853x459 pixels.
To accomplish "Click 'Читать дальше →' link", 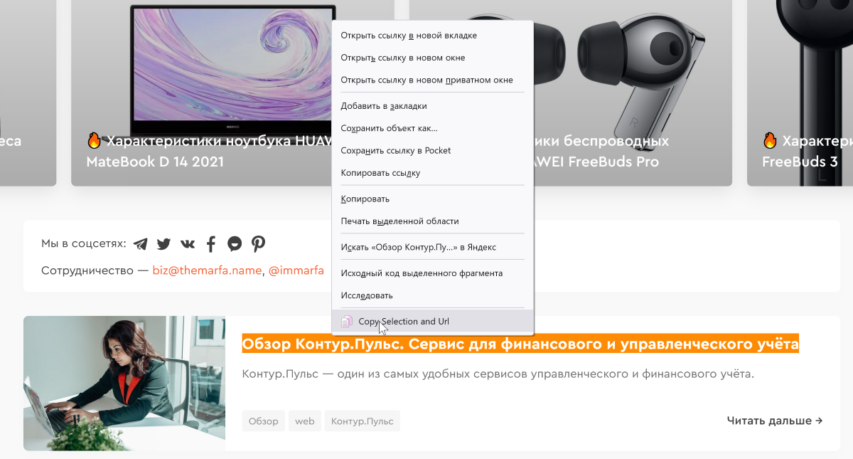I will (775, 421).
